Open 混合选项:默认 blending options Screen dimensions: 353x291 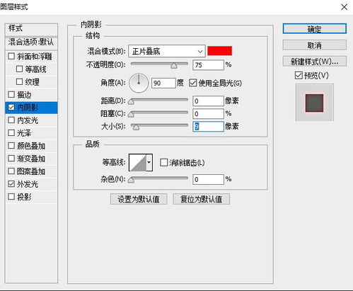pyautogui.click(x=31, y=42)
